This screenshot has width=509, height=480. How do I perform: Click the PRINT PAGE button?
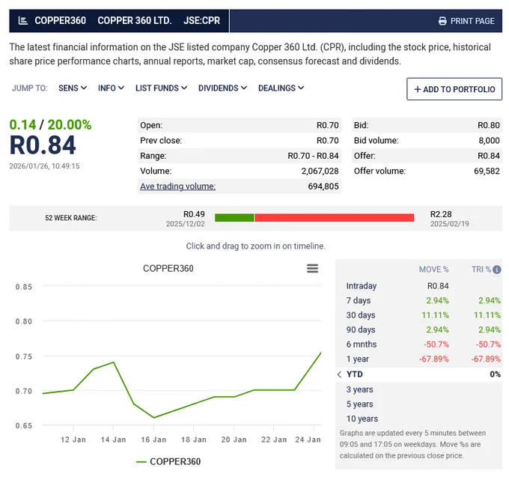[x=466, y=21]
